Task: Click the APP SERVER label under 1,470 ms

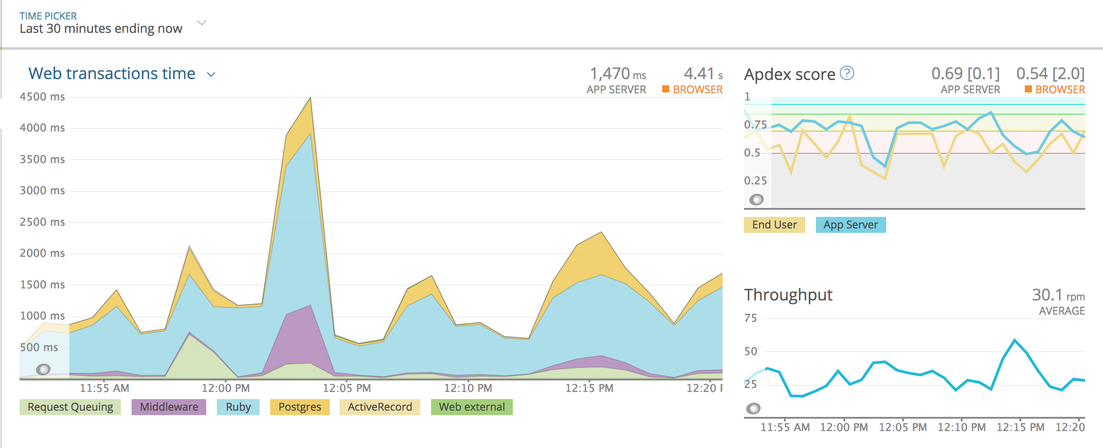Action: click(616, 90)
